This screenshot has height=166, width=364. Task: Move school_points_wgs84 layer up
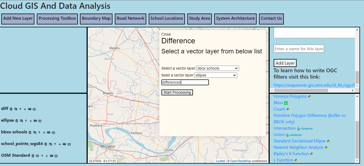55,144
